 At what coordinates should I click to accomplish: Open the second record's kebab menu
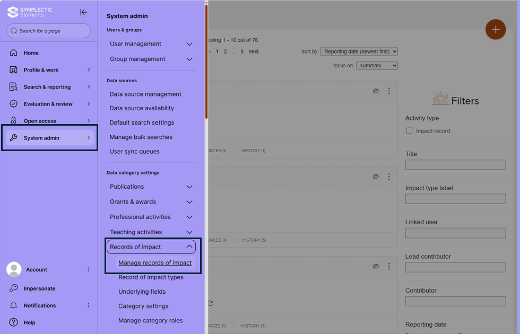(x=389, y=177)
